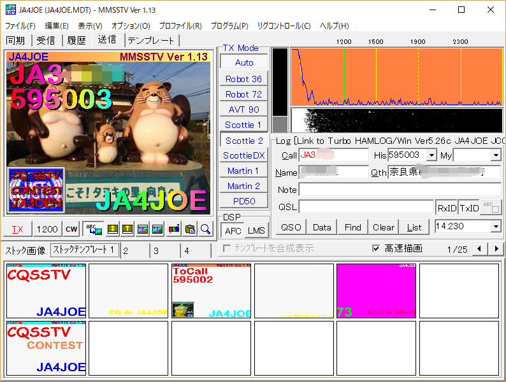
Task: Click the picture with pink up-down arrows icon
Action: point(143,229)
